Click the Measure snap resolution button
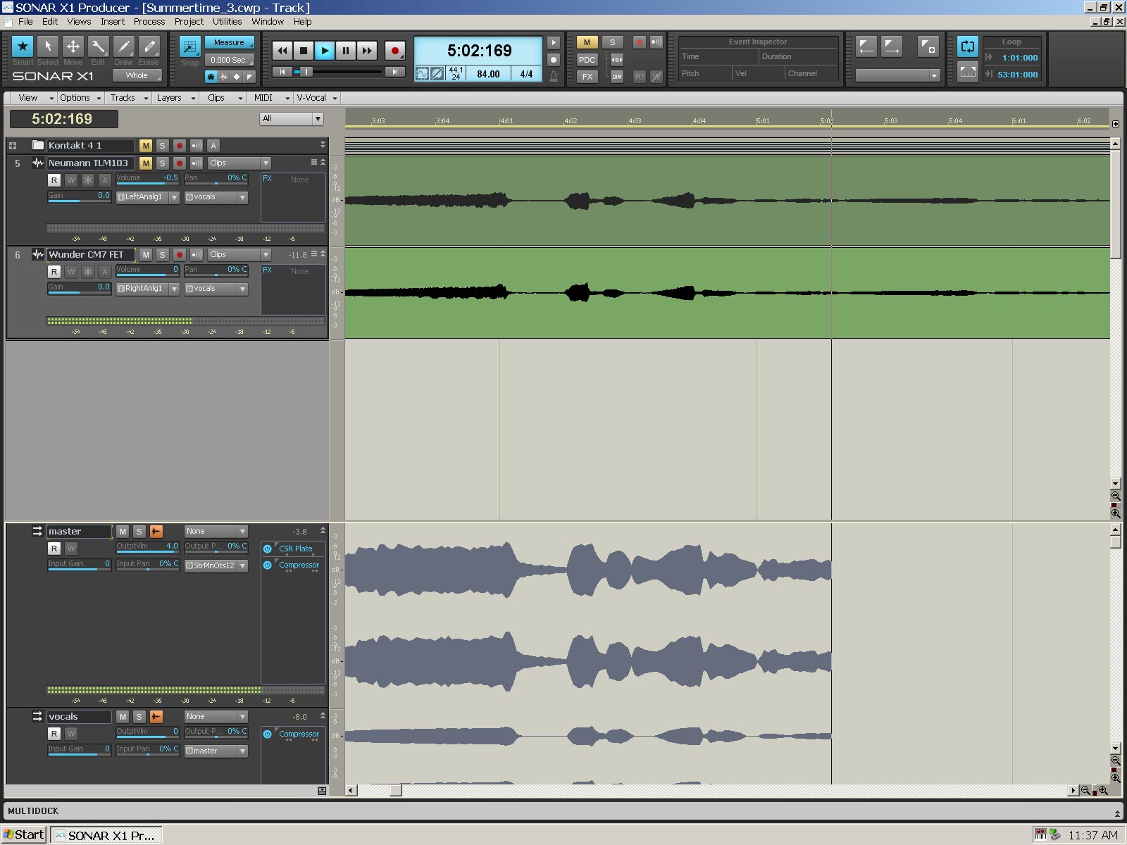The width and height of the screenshot is (1127, 845). tap(230, 43)
